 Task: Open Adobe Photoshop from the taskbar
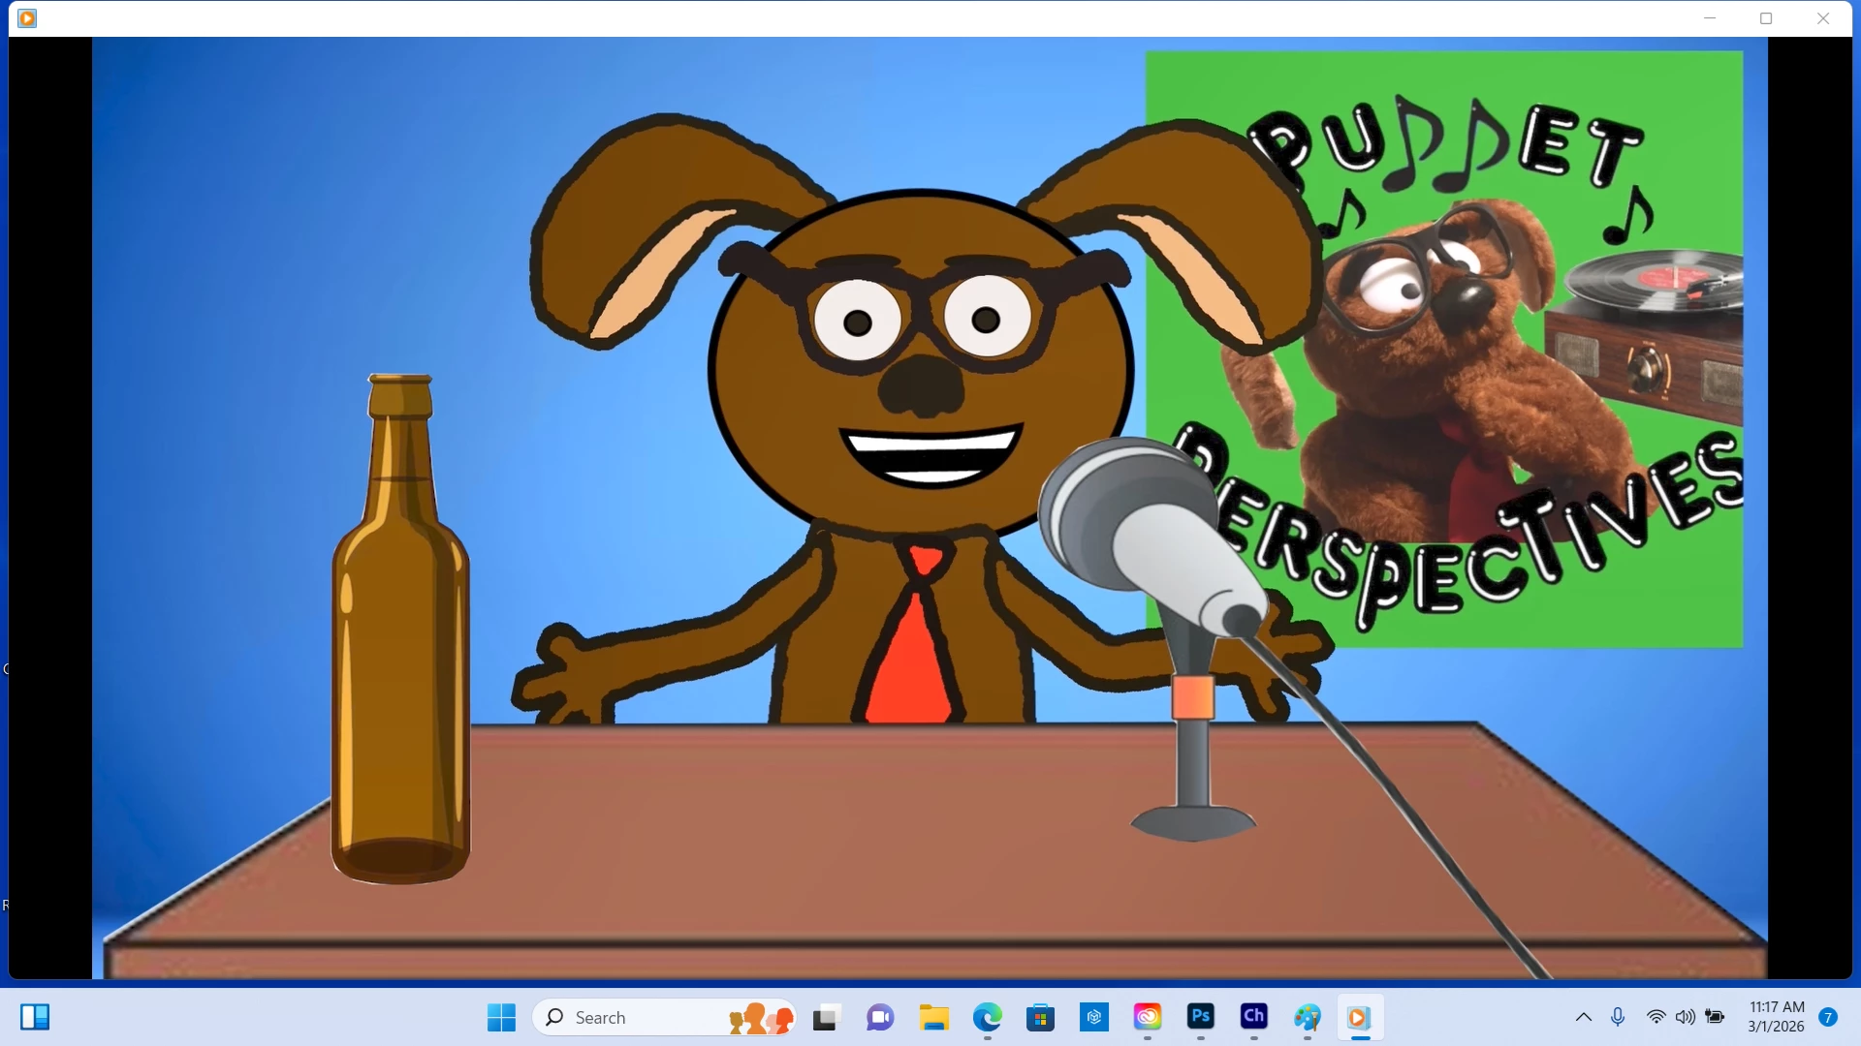(1200, 1017)
